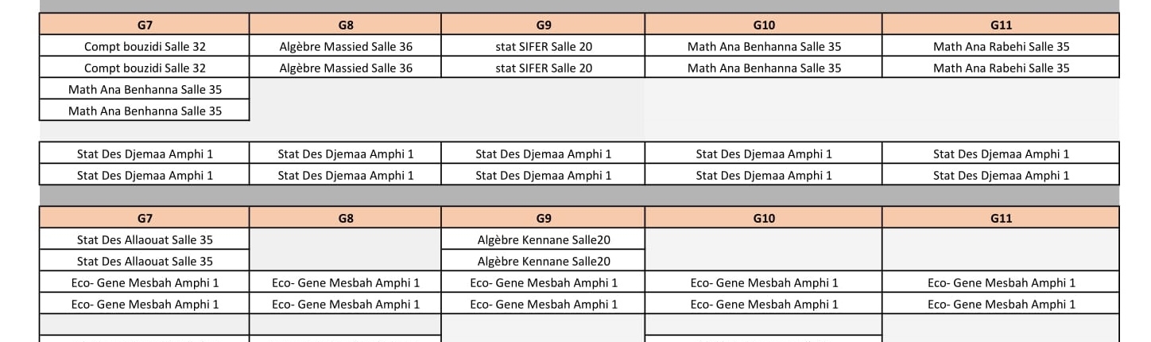Select the first "stat SIFER Salle 20" cell
1151x342 pixels.
click(544, 46)
